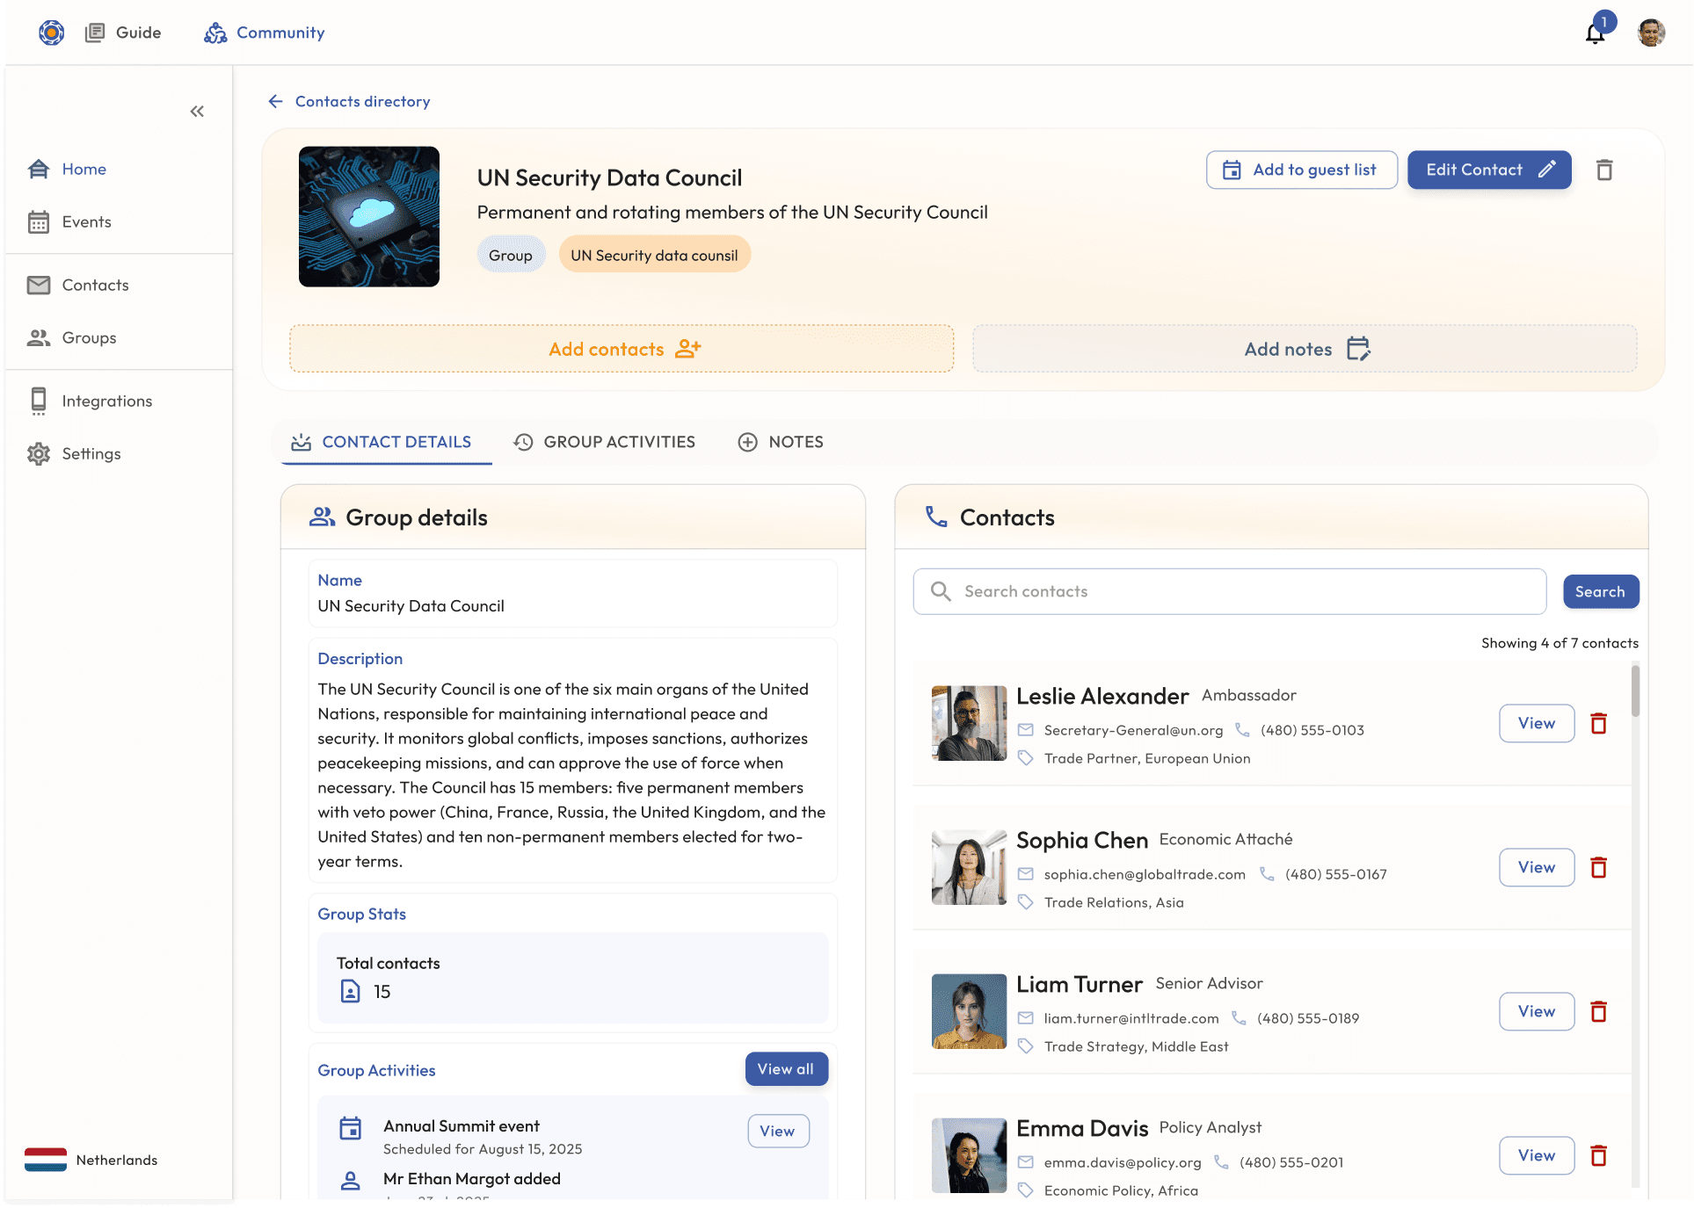This screenshot has width=1694, height=1208.
Task: View all group activities
Action: tap(786, 1069)
